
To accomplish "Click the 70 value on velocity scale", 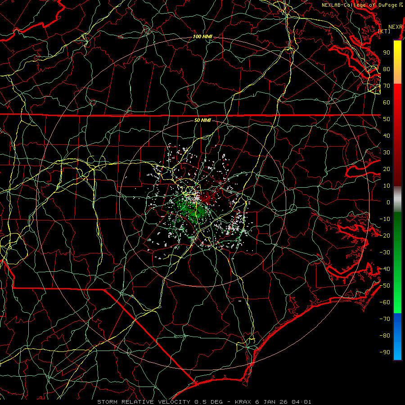I will pyautogui.click(x=387, y=86).
